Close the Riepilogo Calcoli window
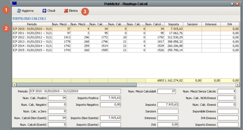 tap(237, 4)
